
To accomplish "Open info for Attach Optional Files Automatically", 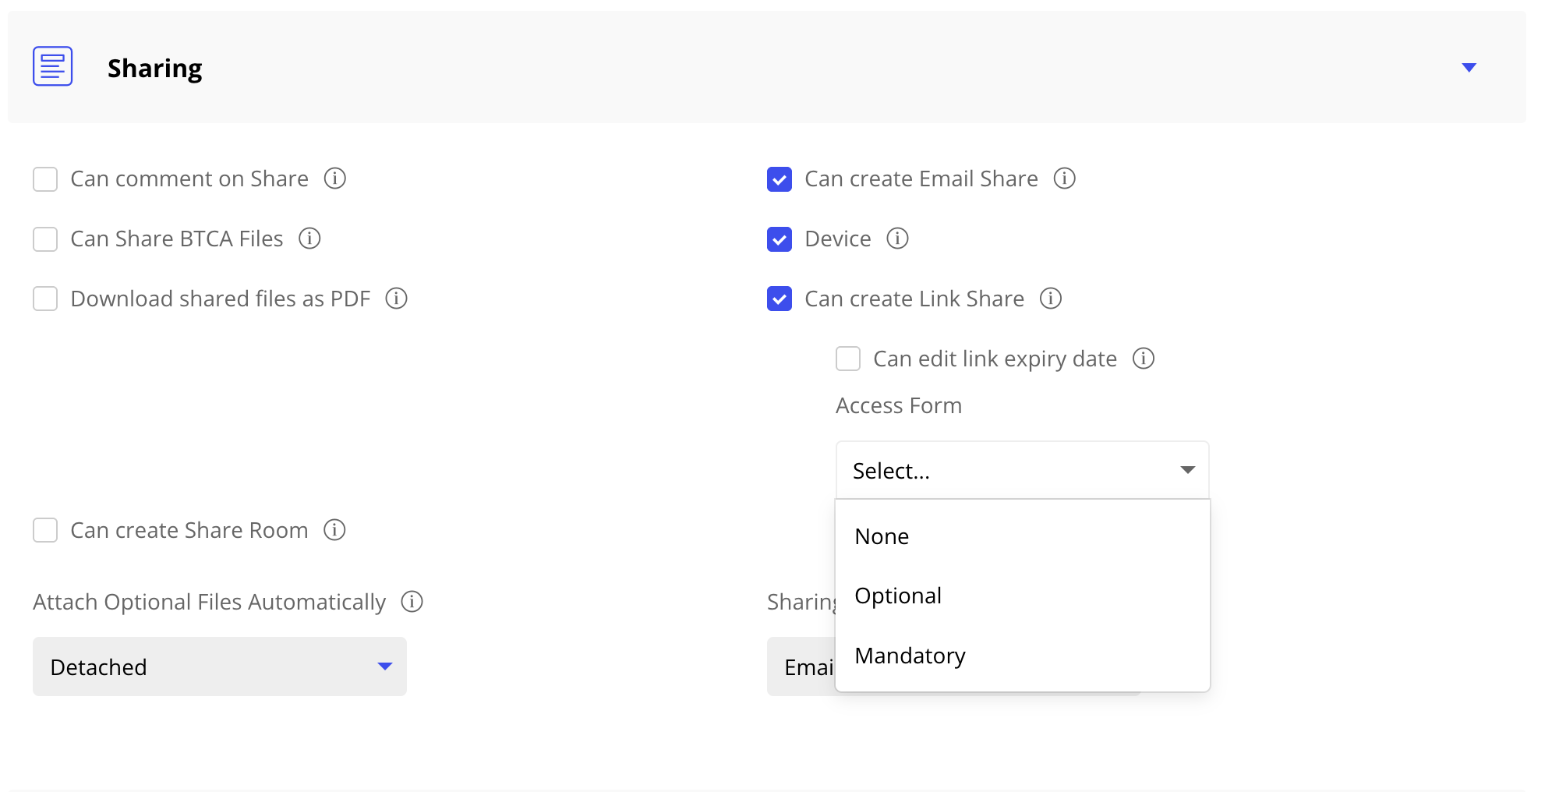I will pos(412,602).
